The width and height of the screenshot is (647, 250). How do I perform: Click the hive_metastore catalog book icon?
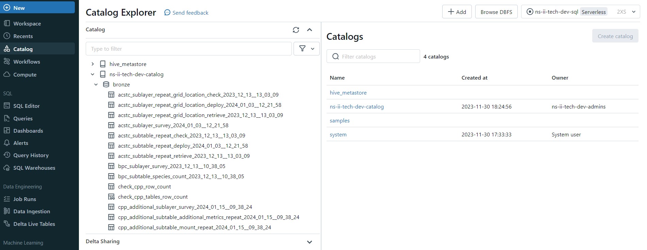(x=103, y=64)
